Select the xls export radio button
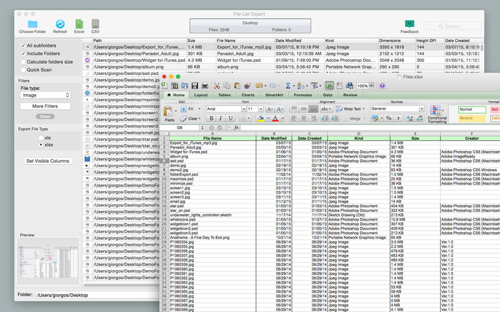The width and height of the screenshot is (500, 312). 41,137
